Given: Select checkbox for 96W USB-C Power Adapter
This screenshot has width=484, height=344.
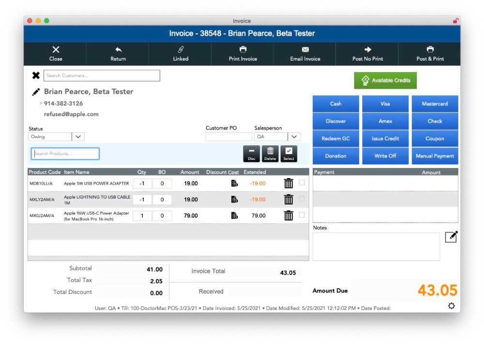Looking at the screenshot, I should [302, 215].
